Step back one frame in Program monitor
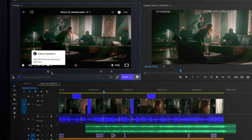The image size is (252, 140). pos(211,77)
